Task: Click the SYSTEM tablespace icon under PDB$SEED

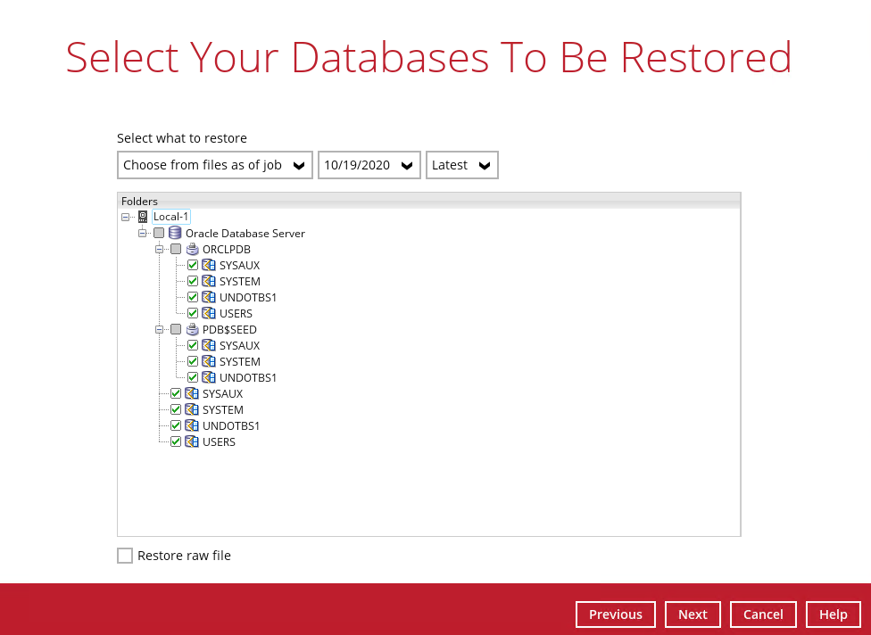Action: pyautogui.click(x=209, y=361)
